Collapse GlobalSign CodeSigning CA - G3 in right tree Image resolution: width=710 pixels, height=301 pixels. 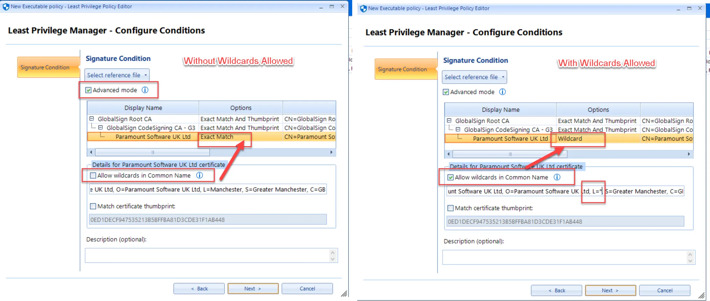[x=458, y=129]
